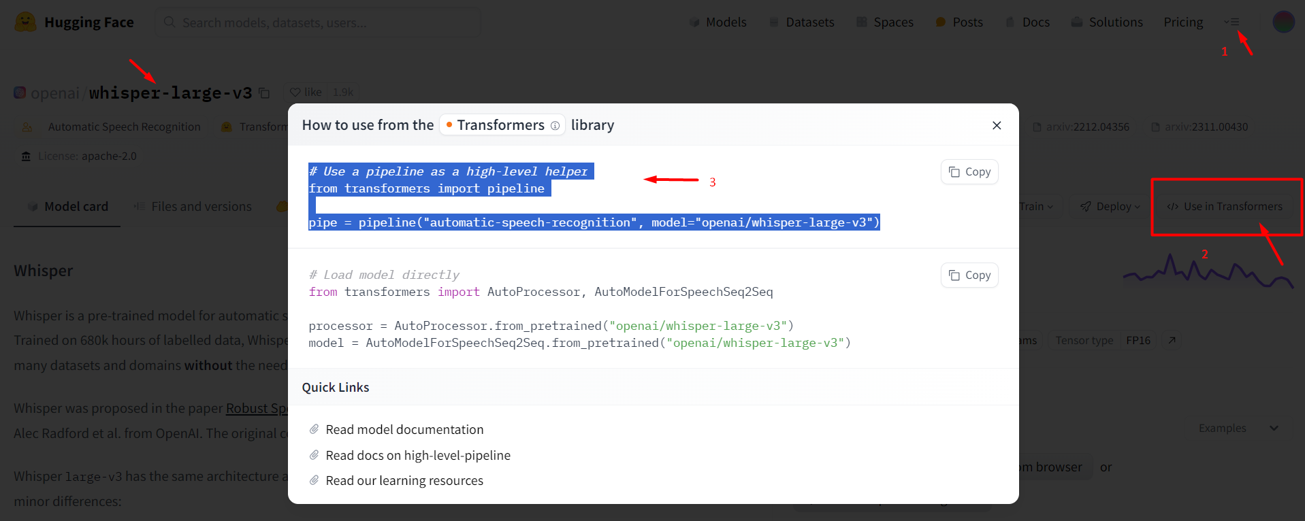Open the Datasets menu item

(x=801, y=22)
